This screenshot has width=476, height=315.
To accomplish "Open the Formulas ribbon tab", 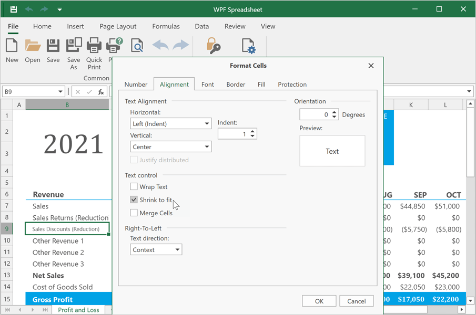I will 166,26.
